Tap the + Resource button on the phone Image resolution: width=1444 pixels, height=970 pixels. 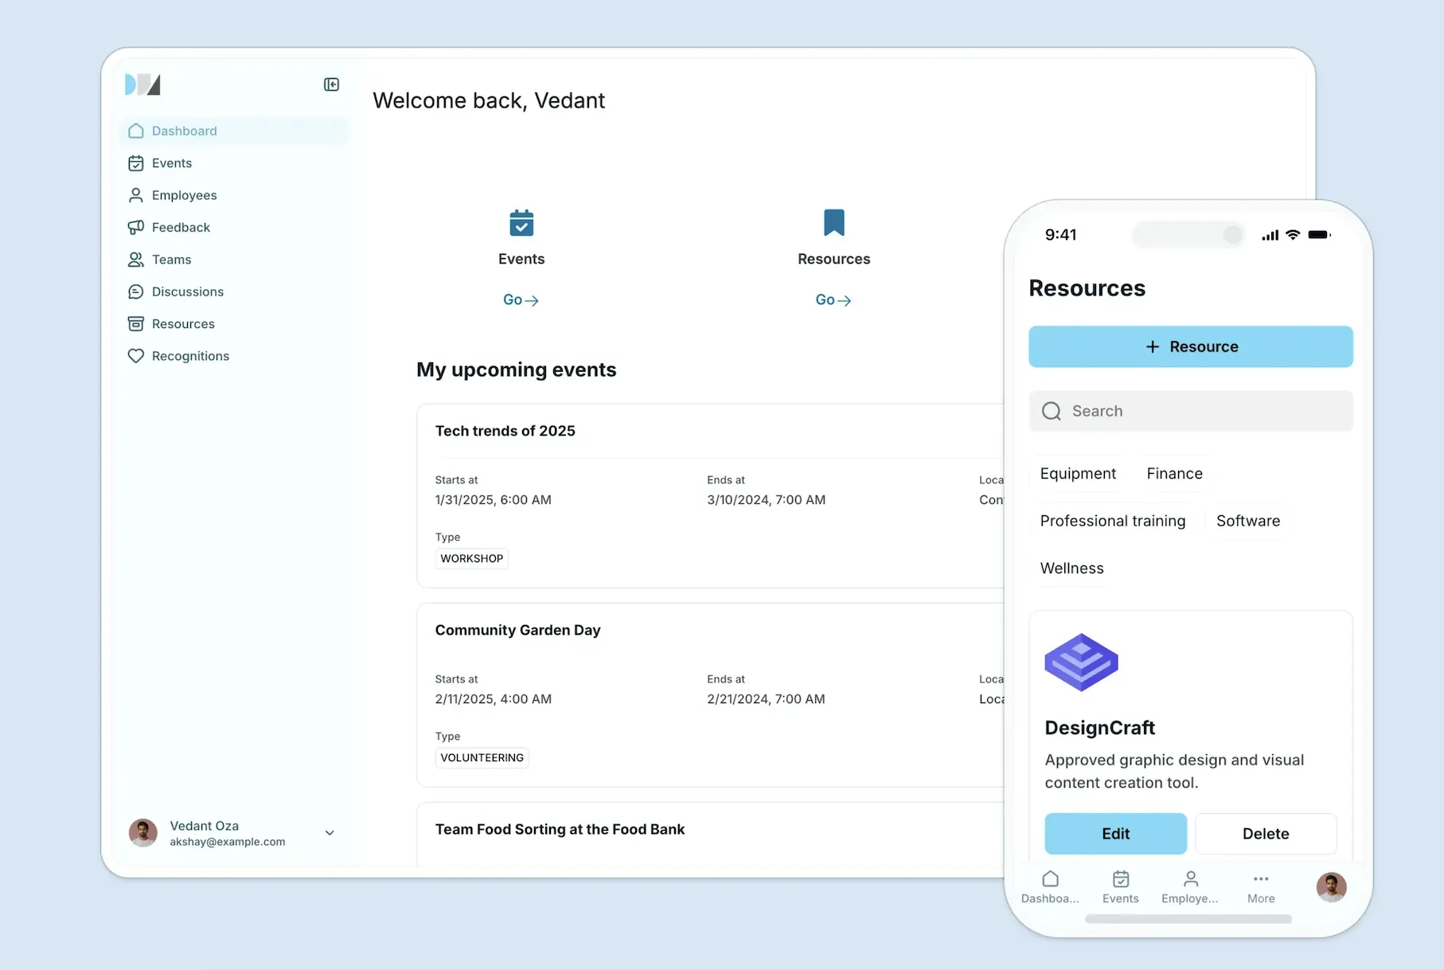[1191, 346]
